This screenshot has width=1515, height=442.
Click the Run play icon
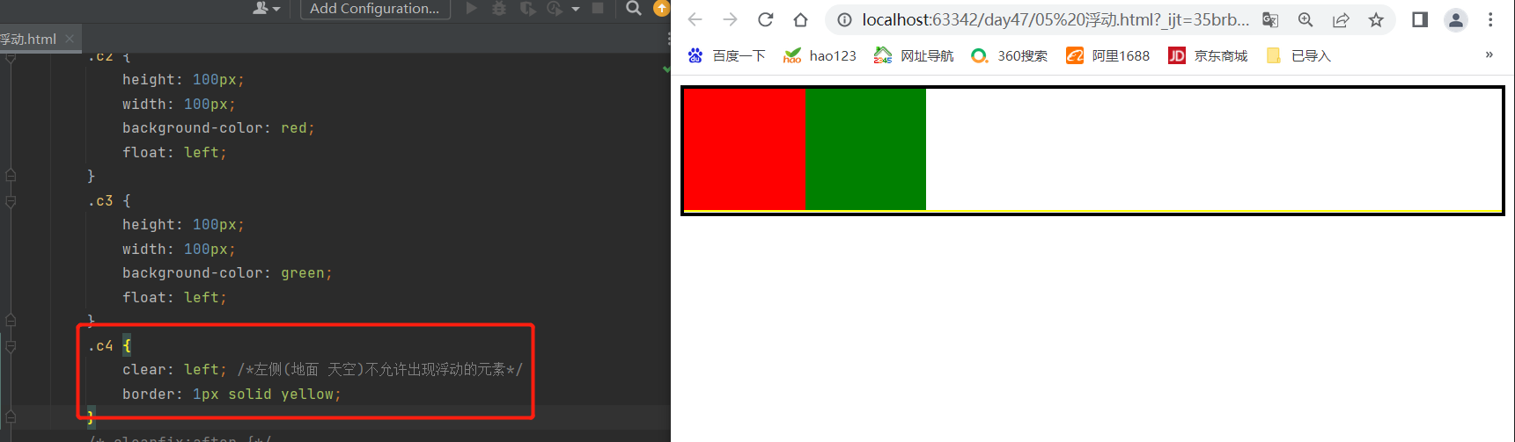pos(472,9)
